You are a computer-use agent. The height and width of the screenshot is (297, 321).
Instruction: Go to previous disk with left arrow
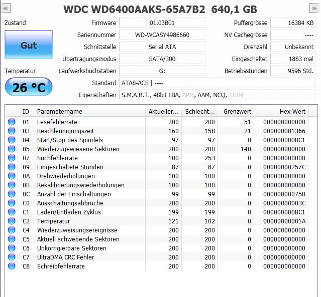point(6,9)
